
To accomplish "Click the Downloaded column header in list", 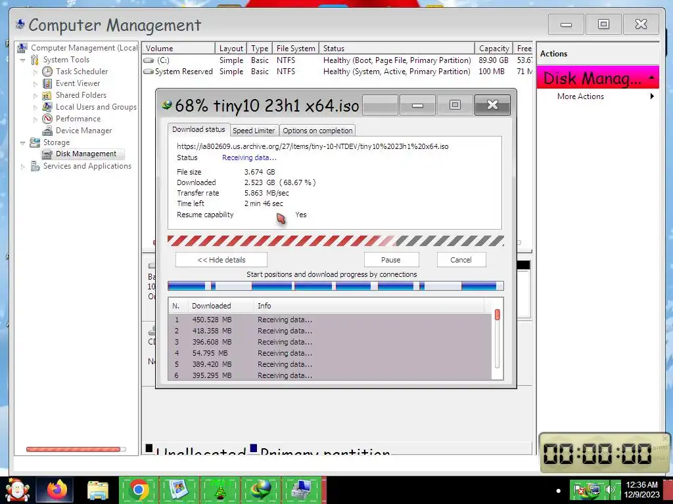I will tap(221, 306).
